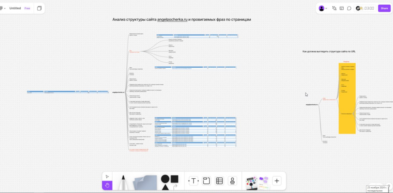393x193 pixels.
Task: Insert a table with the table tool
Action: click(x=219, y=181)
